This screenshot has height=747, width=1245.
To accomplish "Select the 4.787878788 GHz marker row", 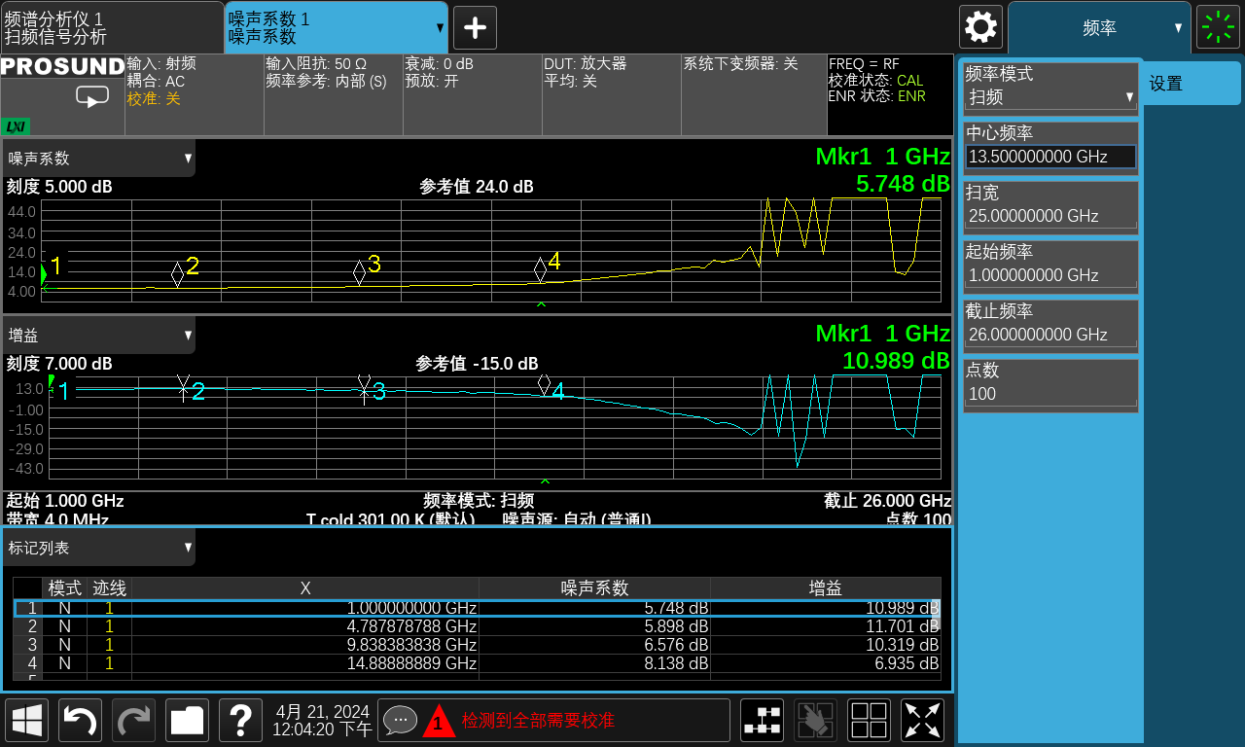I will click(477, 626).
